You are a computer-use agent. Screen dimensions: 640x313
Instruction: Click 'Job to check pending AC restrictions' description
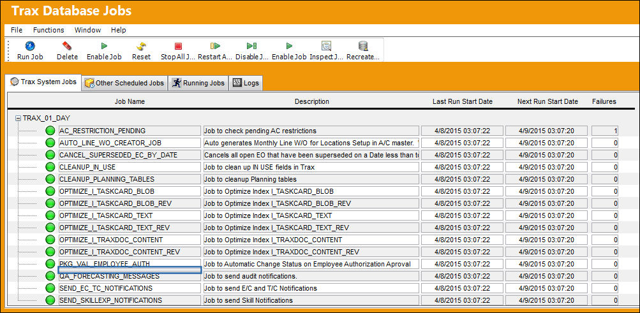tap(311, 131)
